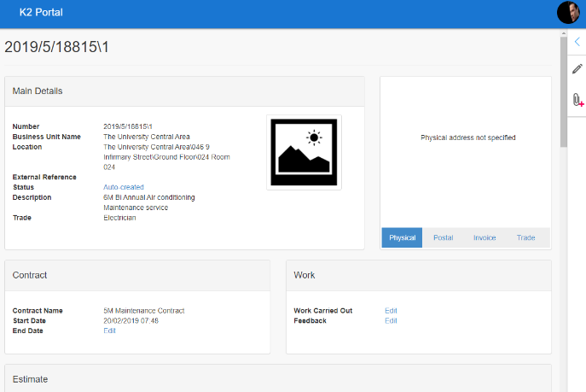Click the Main Details panel header

(184, 91)
